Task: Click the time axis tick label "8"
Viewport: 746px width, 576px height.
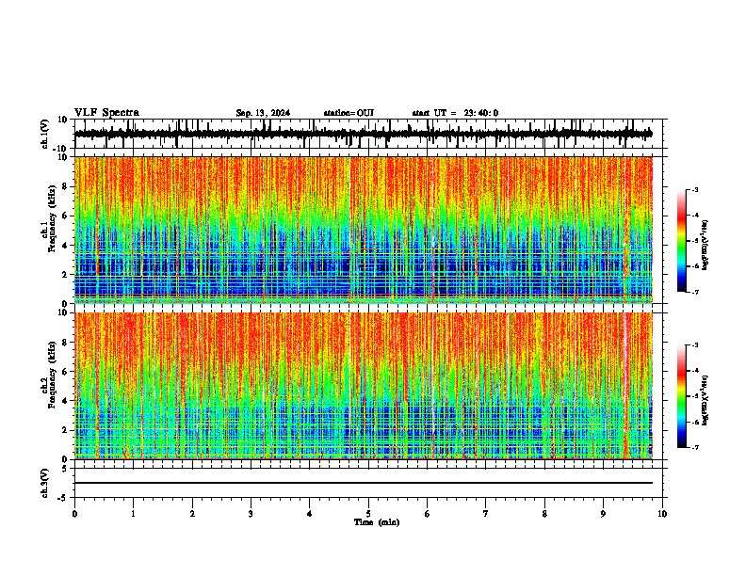Action: pyautogui.click(x=544, y=514)
